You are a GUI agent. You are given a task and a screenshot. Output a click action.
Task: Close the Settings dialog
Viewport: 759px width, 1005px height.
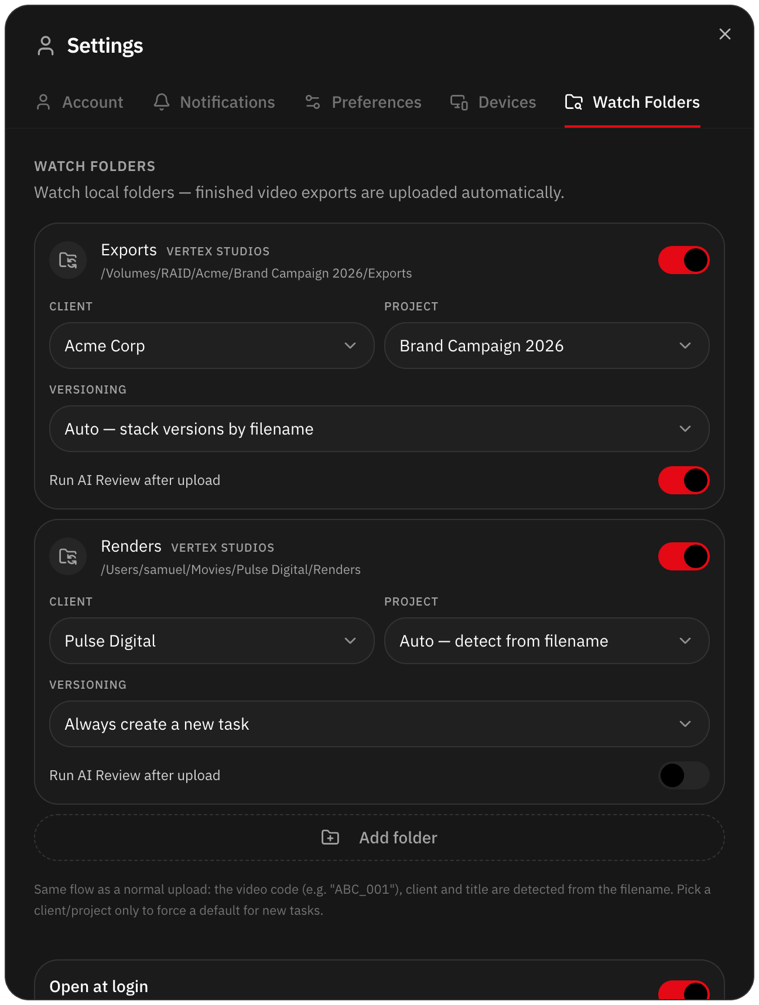725,34
